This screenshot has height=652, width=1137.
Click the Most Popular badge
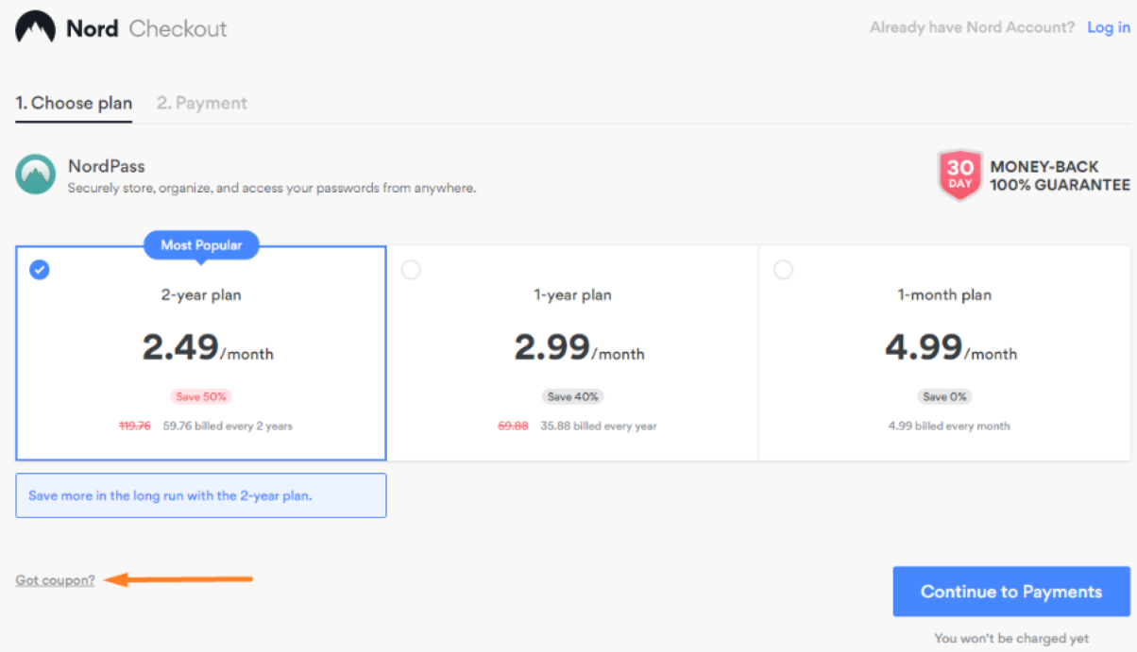pyautogui.click(x=201, y=245)
